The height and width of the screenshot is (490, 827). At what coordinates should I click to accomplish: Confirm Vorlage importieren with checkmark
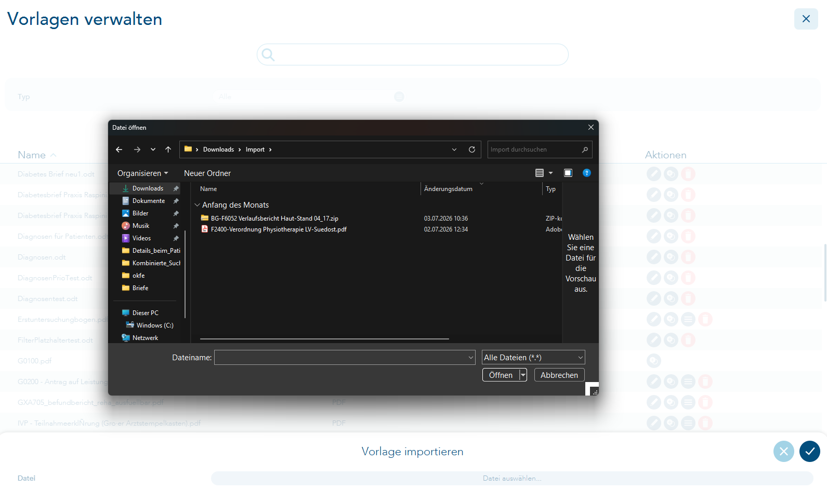pyautogui.click(x=810, y=451)
